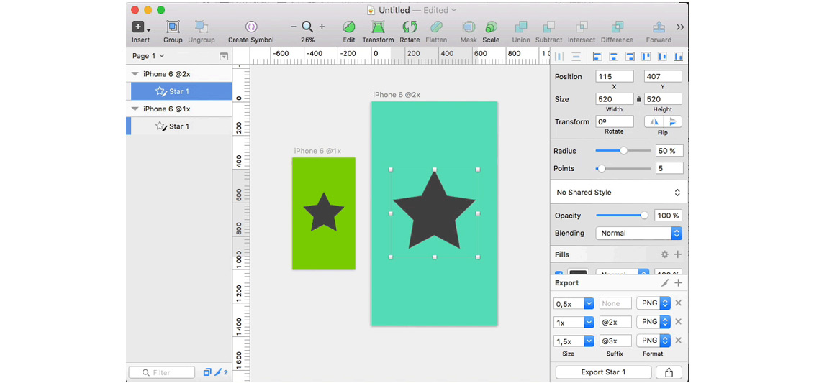Toggle the size proportions lock

coord(639,99)
